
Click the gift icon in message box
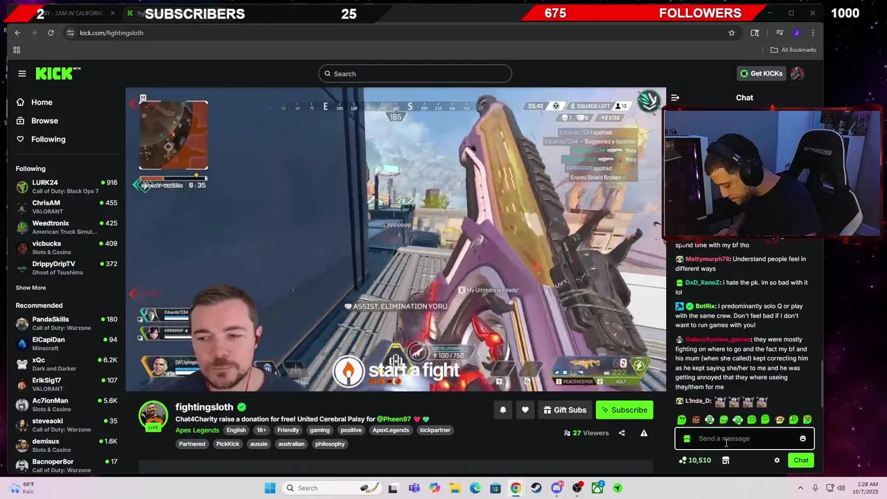click(687, 439)
